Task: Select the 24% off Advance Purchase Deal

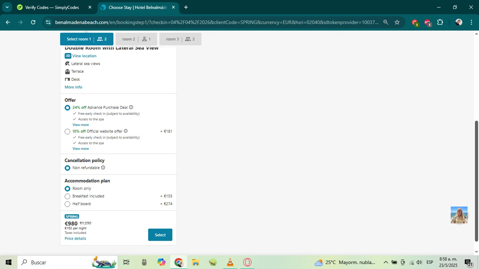Action: (x=67, y=108)
